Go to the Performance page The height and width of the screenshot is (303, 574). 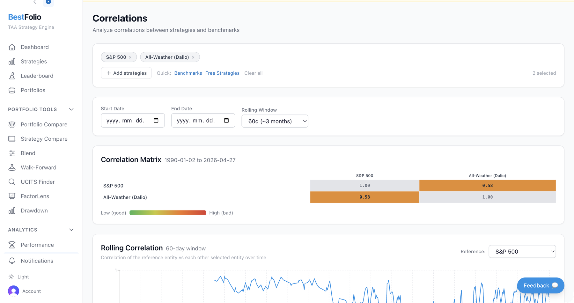tap(37, 245)
